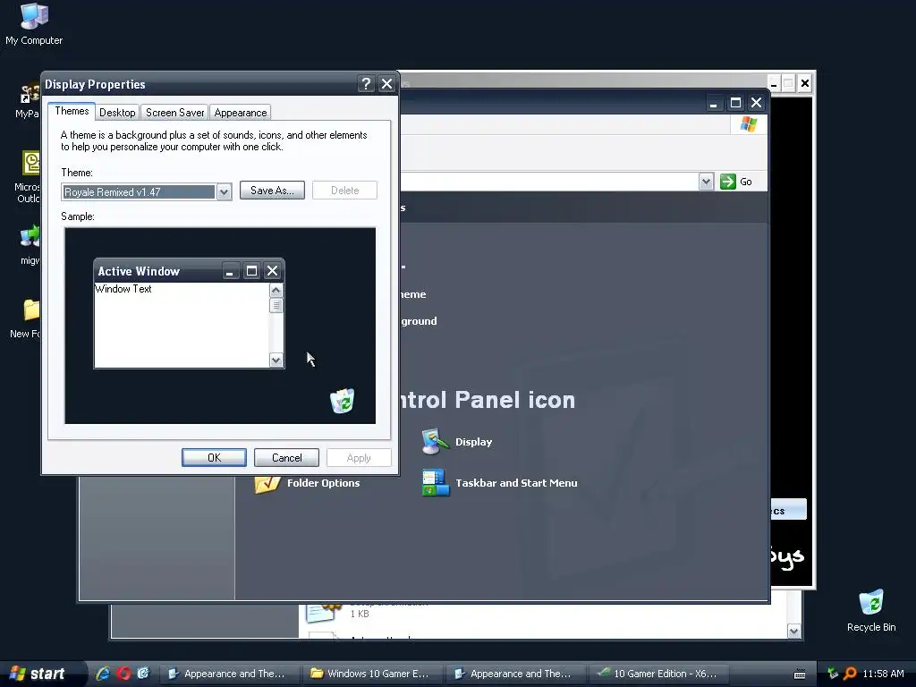Click Cancel in Display Properties
This screenshot has width=916, height=687.
[286, 457]
